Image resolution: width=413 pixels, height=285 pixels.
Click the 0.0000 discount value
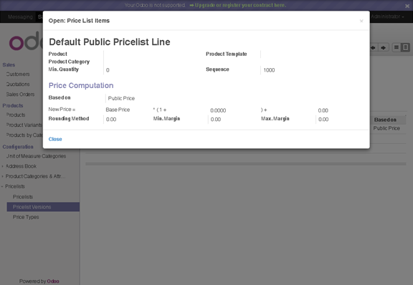click(x=218, y=110)
